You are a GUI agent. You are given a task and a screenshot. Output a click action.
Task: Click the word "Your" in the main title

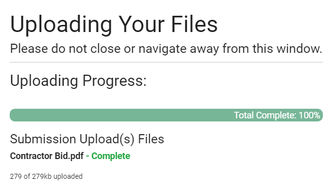point(141,24)
